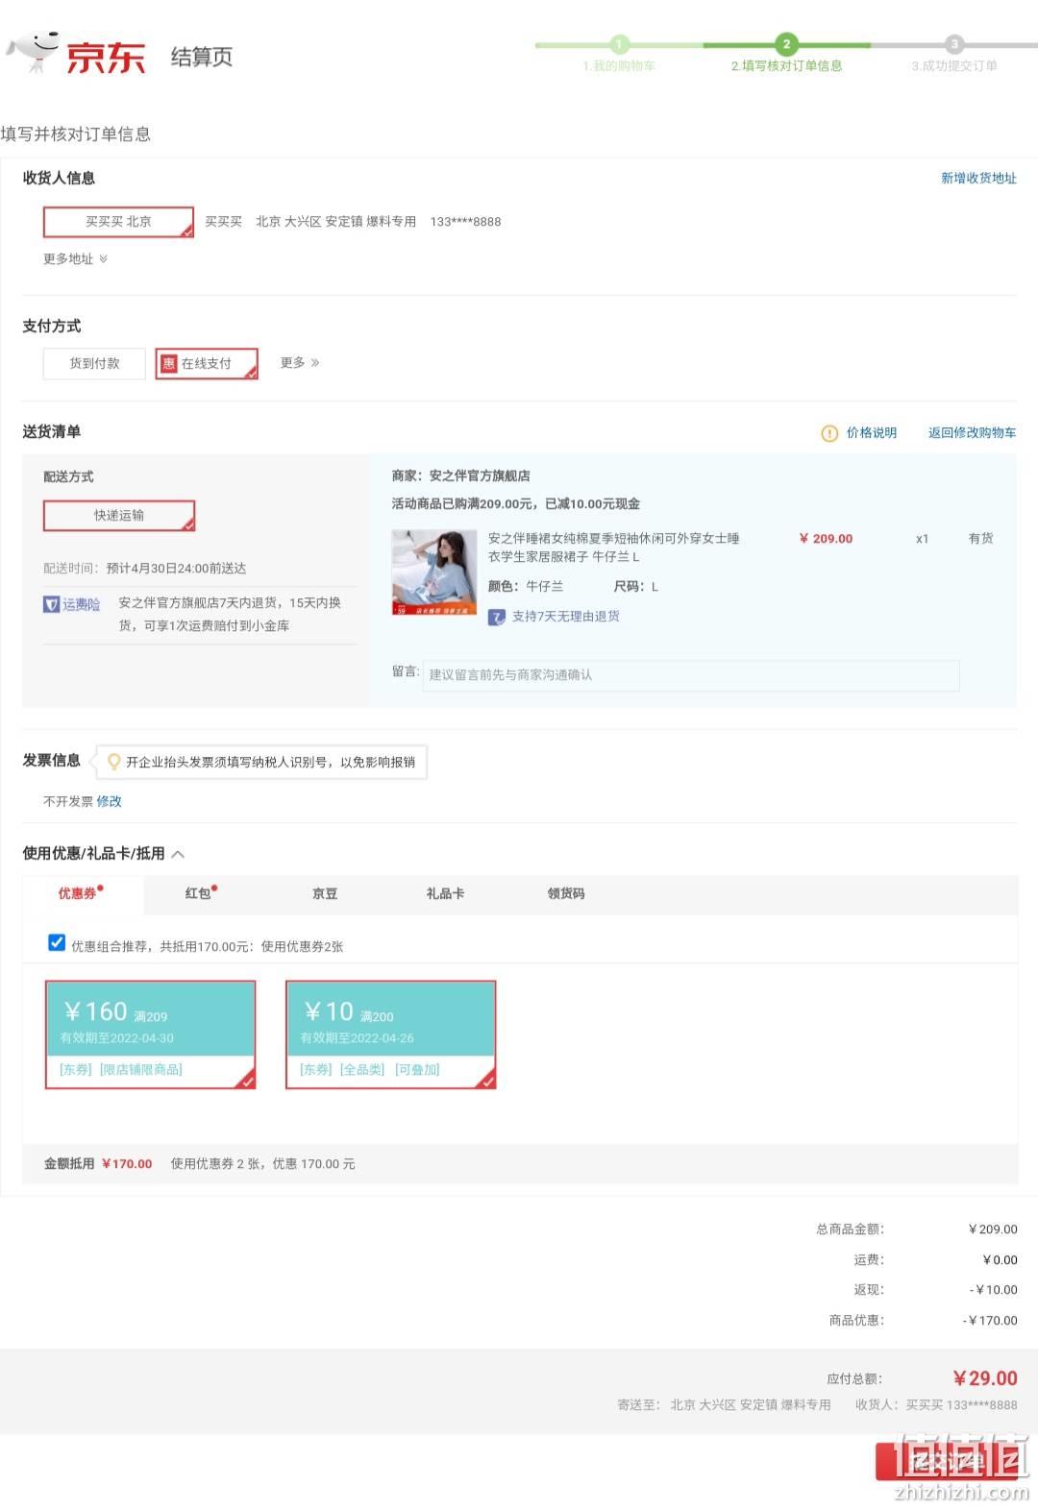Click the 返现 -¥10.00 value
This screenshot has height=1509, width=1038.
point(993,1290)
